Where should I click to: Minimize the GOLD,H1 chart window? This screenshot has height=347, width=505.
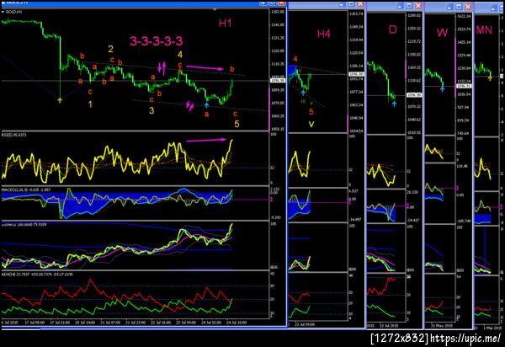coord(263,3)
